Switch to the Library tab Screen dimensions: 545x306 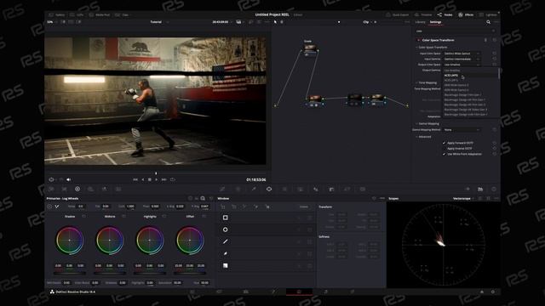coord(420,22)
